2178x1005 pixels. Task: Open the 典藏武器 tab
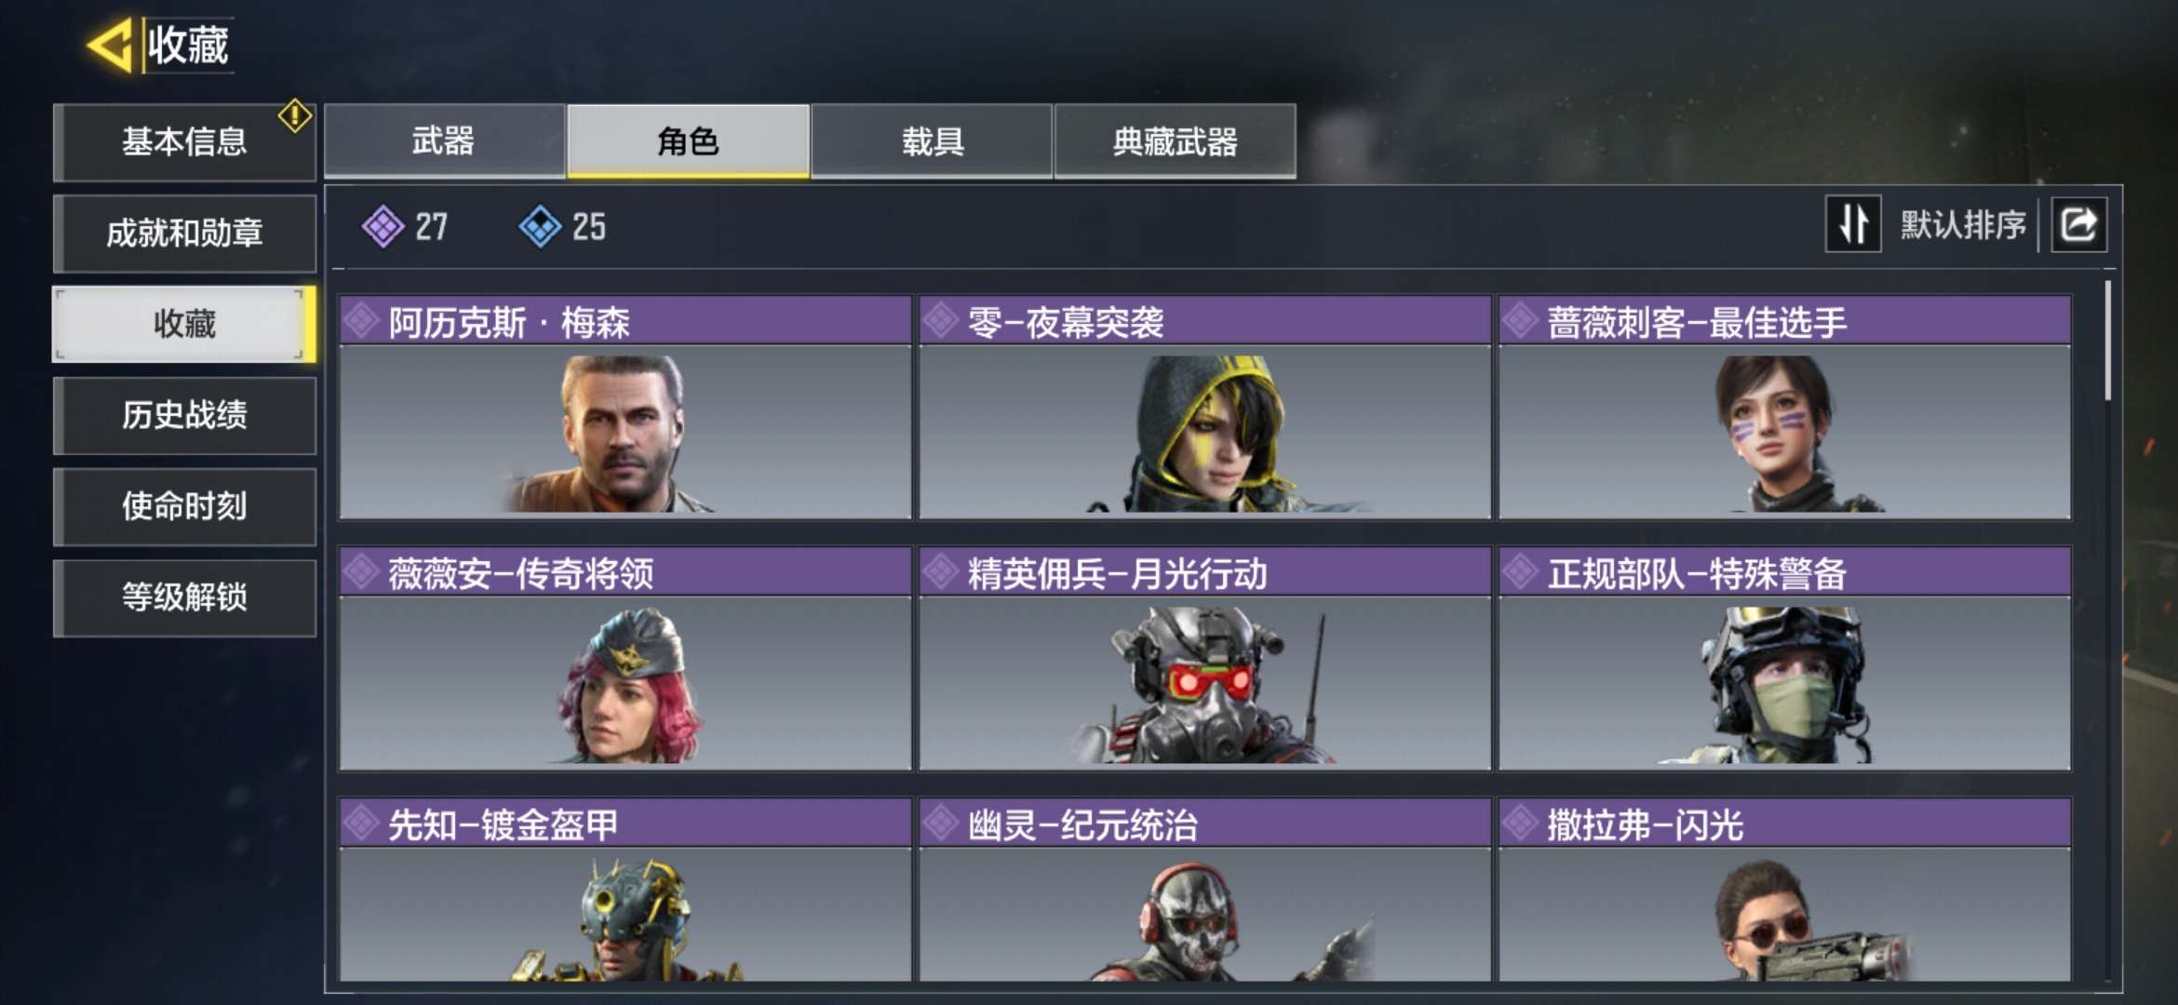(x=1175, y=141)
